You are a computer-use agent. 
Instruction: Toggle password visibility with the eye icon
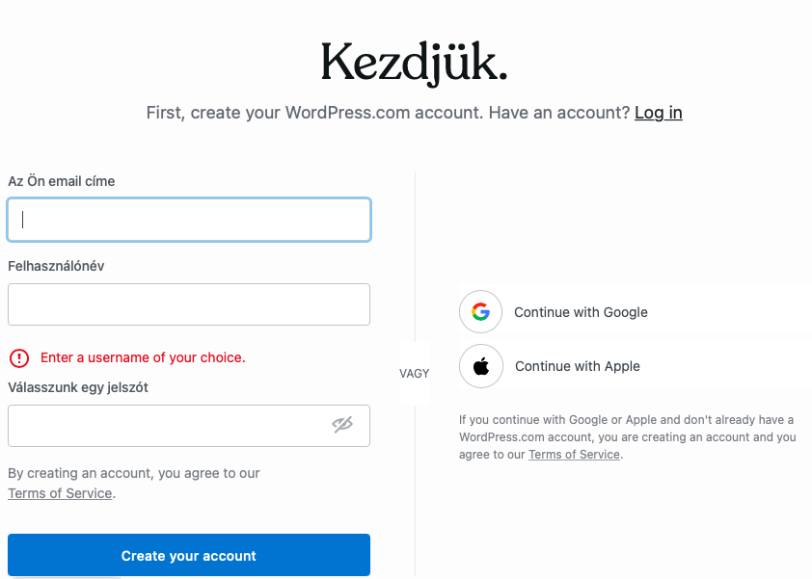pos(342,425)
